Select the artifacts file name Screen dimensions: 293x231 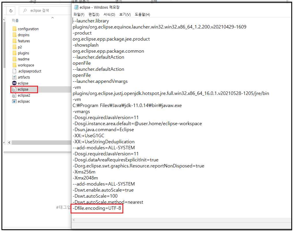(x=24, y=77)
